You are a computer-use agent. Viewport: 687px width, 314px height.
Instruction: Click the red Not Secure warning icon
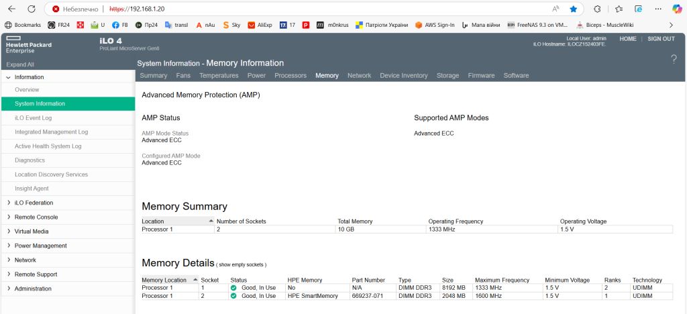(56, 9)
